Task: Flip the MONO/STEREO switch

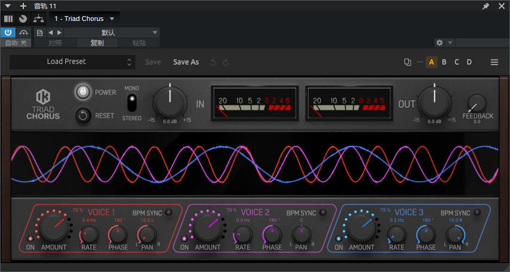Action: point(132,103)
